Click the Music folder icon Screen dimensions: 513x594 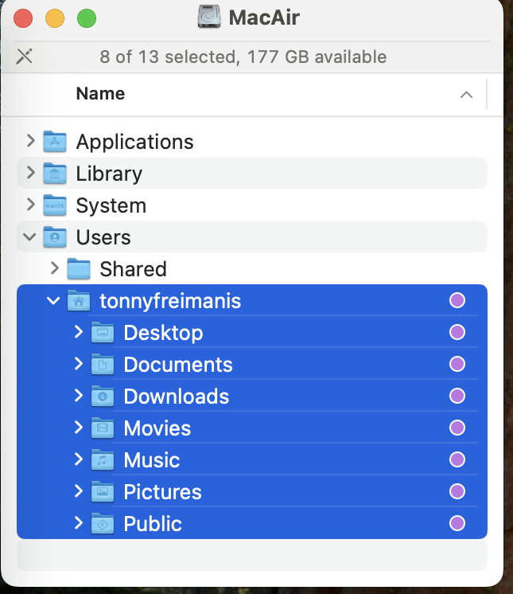point(103,460)
